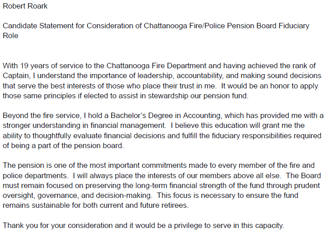Click the phrase The Board
This screenshot has width=327, height=232.
pos(303,175)
